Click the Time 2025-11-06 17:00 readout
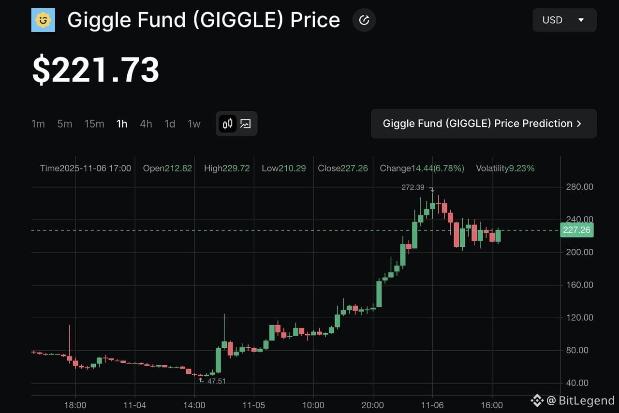Image resolution: width=619 pixels, height=413 pixels. (86, 168)
